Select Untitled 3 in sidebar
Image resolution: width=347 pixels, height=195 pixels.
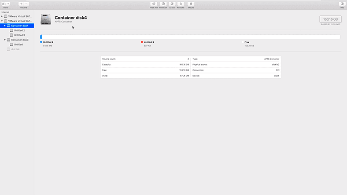tap(19, 35)
